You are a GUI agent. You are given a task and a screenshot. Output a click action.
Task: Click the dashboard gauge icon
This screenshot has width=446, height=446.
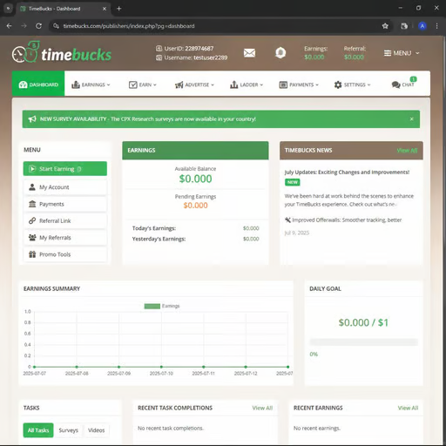(x=23, y=84)
